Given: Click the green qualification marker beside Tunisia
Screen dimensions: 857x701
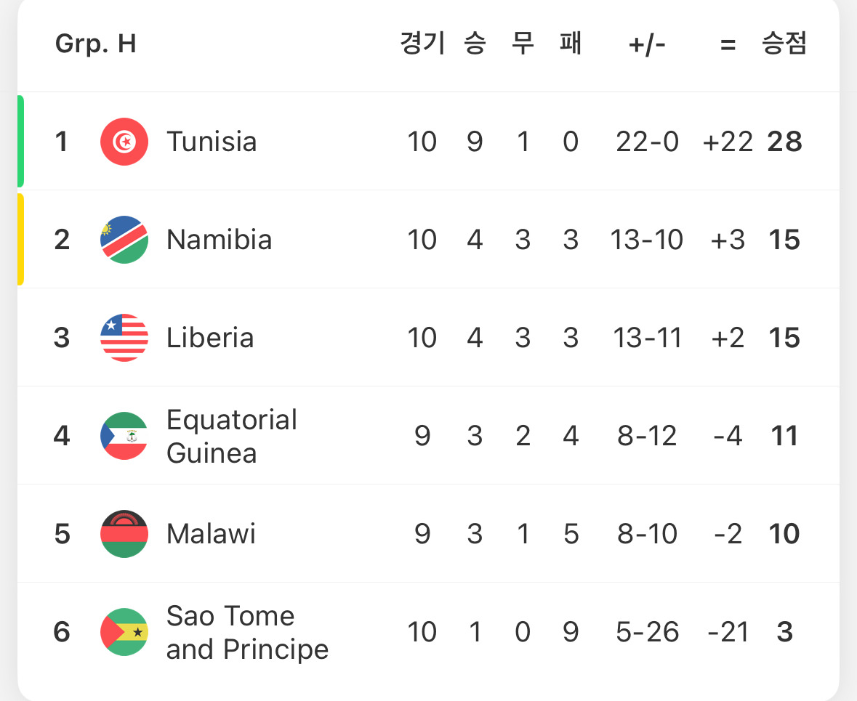Looking at the screenshot, I should pos(20,141).
